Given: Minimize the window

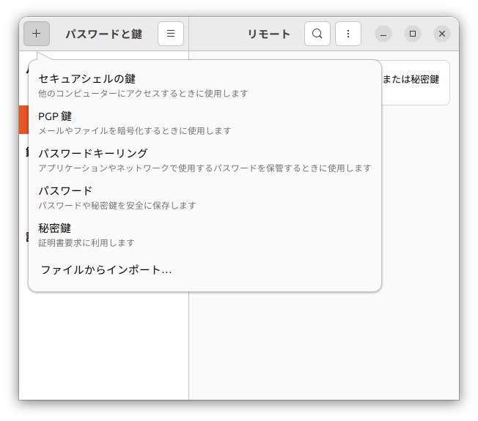Looking at the screenshot, I should pos(383,34).
